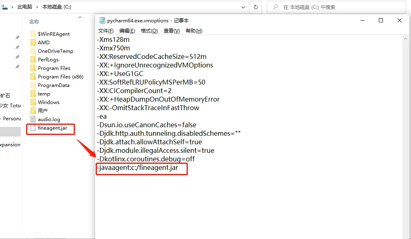411x239 pixels.
Task: Click the -Dkotlinx.coroutines.debug=off line
Action: (x=146, y=159)
